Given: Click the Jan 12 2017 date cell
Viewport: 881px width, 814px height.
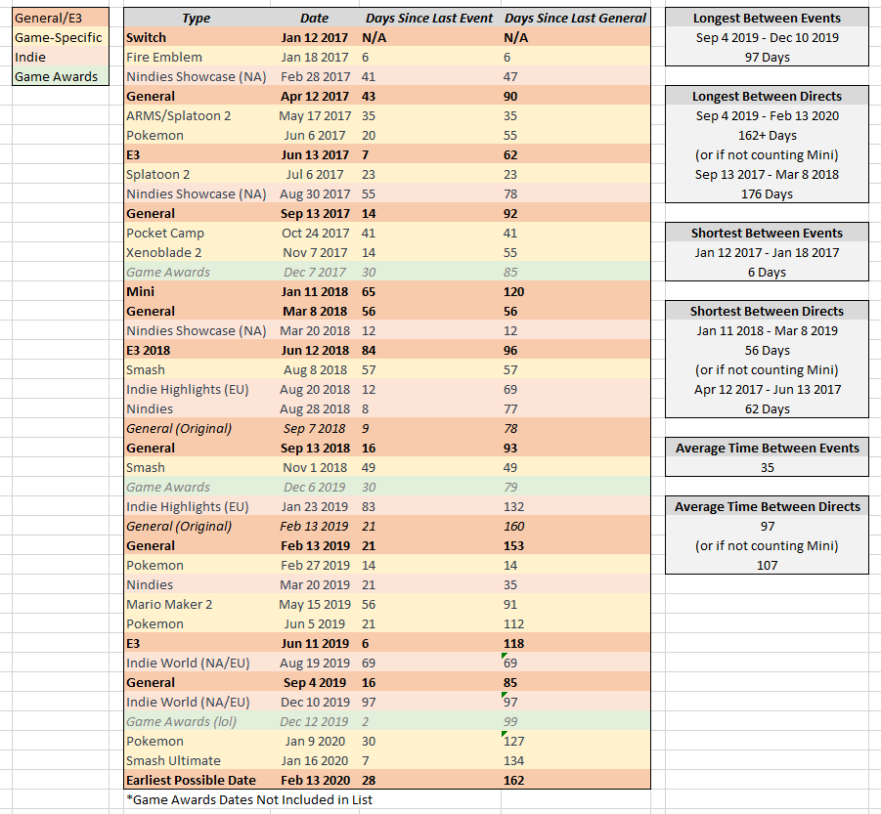Looking at the screenshot, I should point(315,37).
